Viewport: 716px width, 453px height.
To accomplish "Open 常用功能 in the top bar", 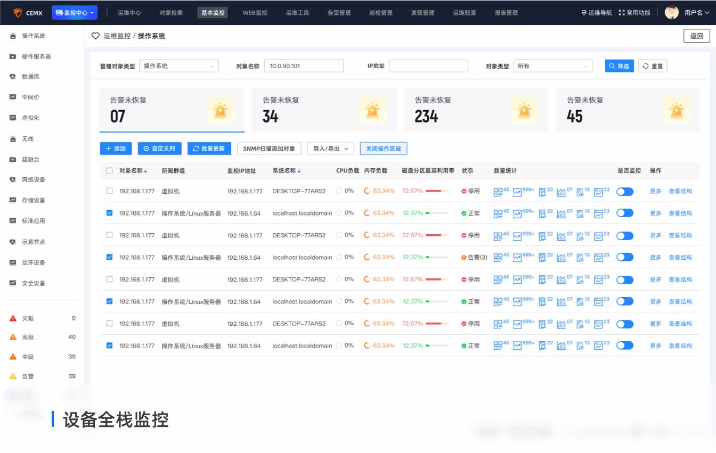I will click(634, 13).
